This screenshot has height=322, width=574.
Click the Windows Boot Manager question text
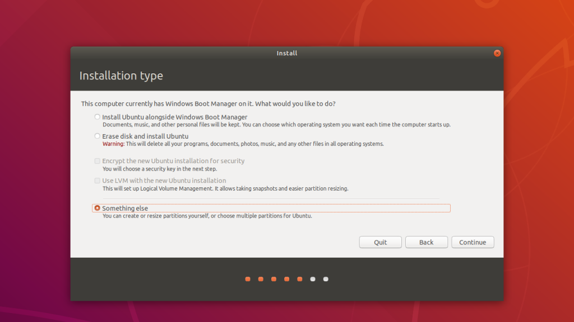209,103
